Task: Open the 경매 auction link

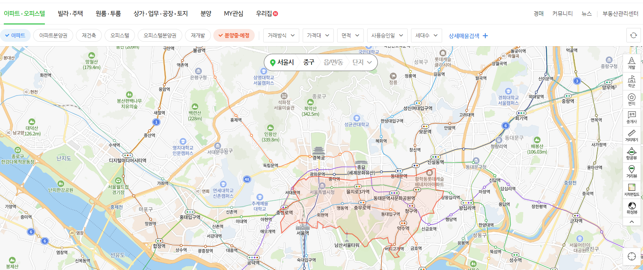Action: pos(538,14)
